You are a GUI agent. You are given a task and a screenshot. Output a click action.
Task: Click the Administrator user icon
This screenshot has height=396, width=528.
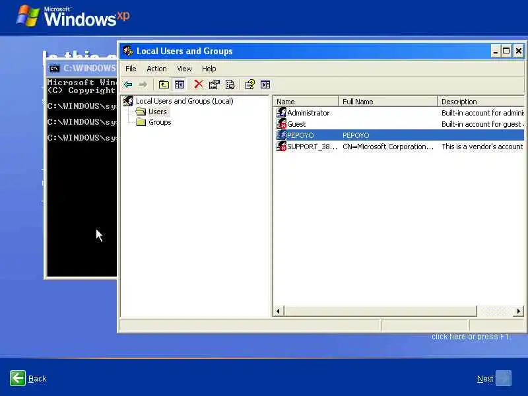[x=281, y=112]
